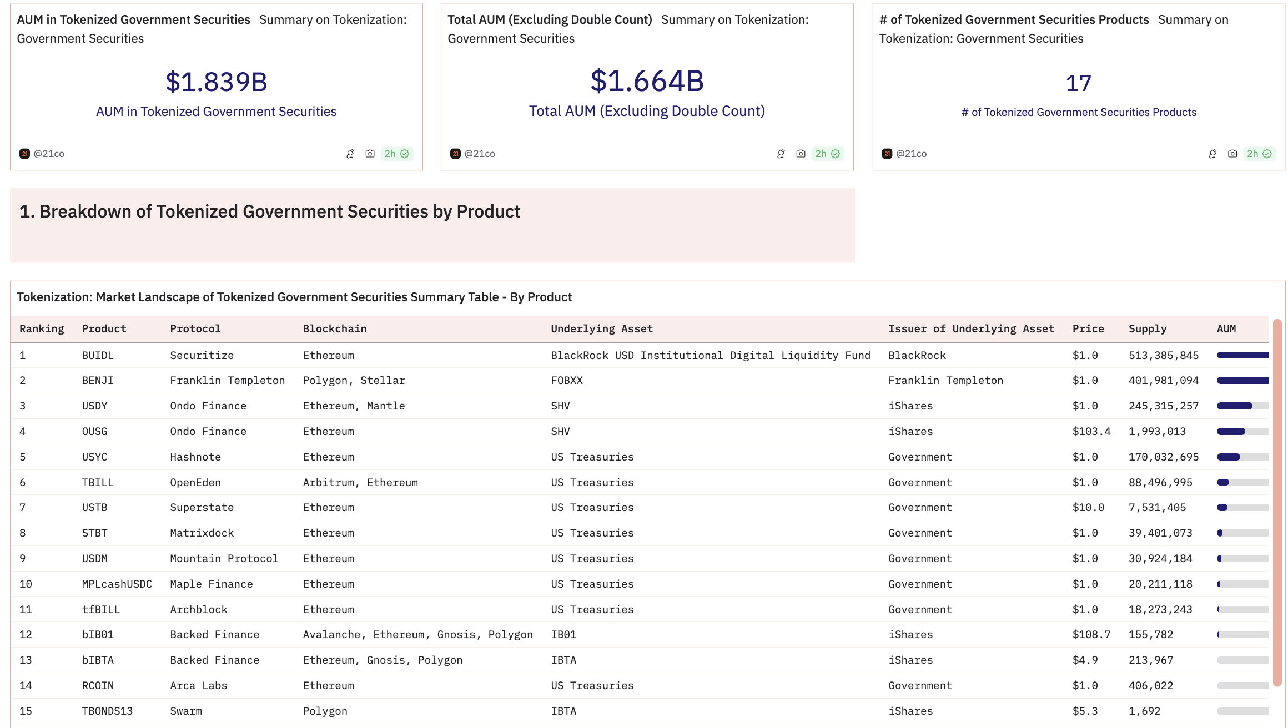
Task: Sort the table by the Protocol column header
Action: coord(195,328)
